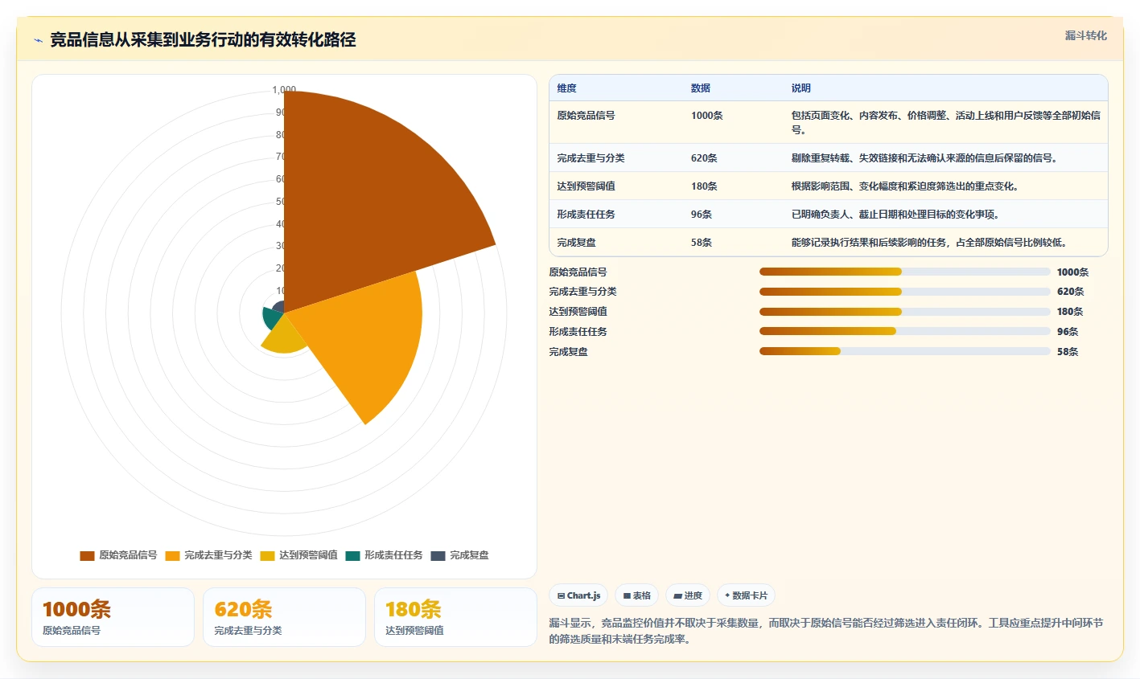Click the 完成复盘 progress label
Image resolution: width=1140 pixels, height=679 pixels.
569,352
